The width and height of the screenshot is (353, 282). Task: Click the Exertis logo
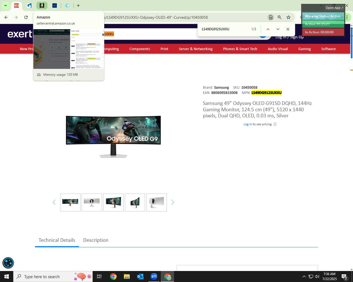[x=20, y=34]
